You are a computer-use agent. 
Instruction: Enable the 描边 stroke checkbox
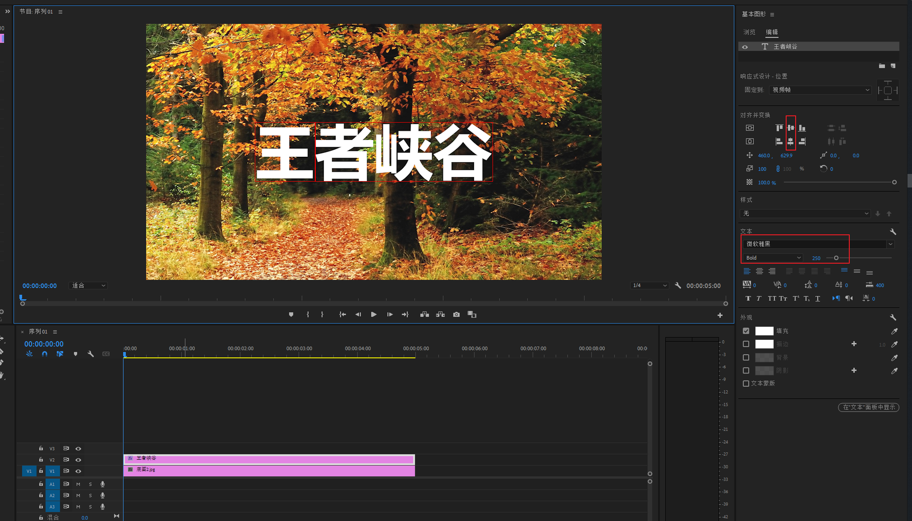(746, 344)
